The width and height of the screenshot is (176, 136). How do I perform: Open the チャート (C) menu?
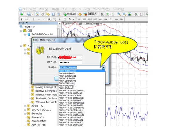click(x=69, y=9)
